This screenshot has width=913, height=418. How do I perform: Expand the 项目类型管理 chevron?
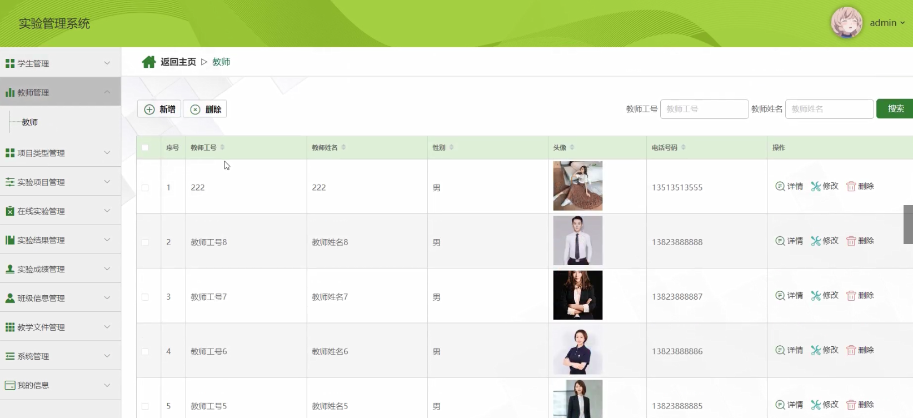tap(107, 152)
